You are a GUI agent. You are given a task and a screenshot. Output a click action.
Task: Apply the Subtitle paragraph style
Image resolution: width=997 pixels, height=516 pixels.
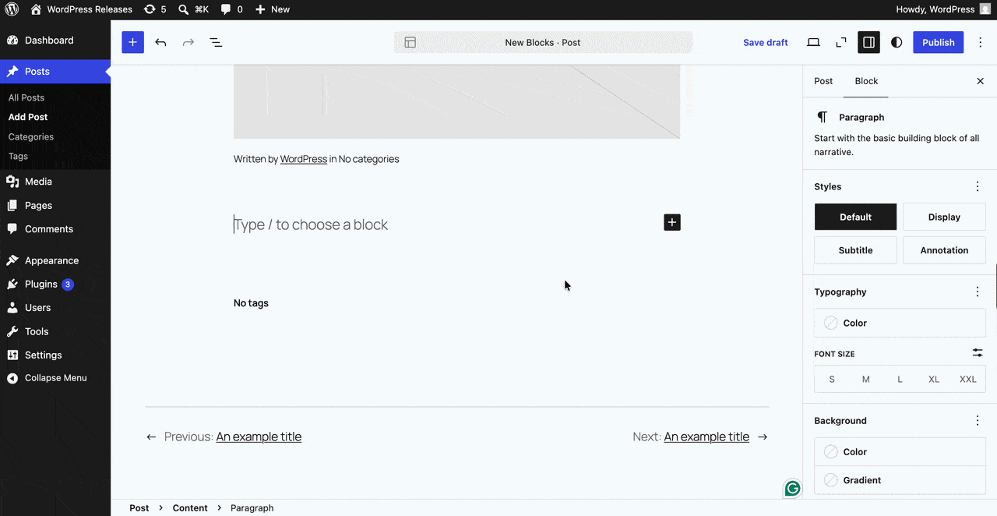[855, 250]
